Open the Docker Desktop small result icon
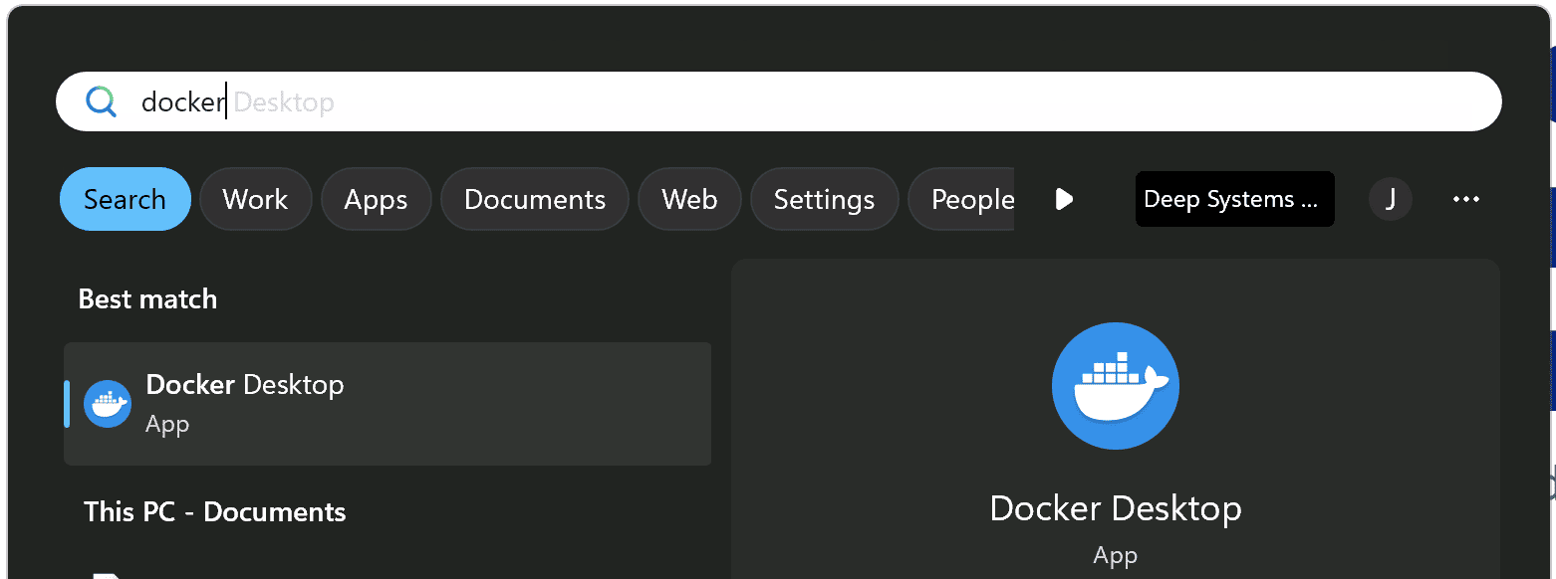This screenshot has height=579, width=1556. point(107,403)
